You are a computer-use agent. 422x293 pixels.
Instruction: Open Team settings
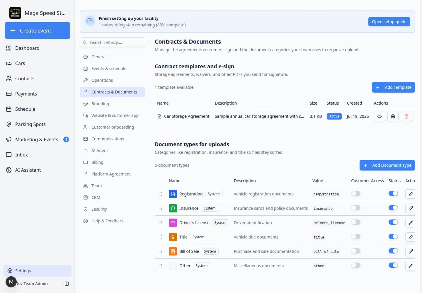pos(113,186)
